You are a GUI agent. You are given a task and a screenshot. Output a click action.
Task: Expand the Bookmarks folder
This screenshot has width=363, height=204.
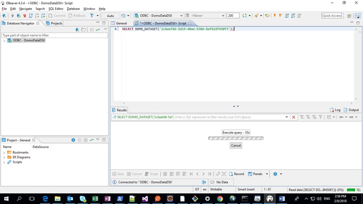click(4, 153)
